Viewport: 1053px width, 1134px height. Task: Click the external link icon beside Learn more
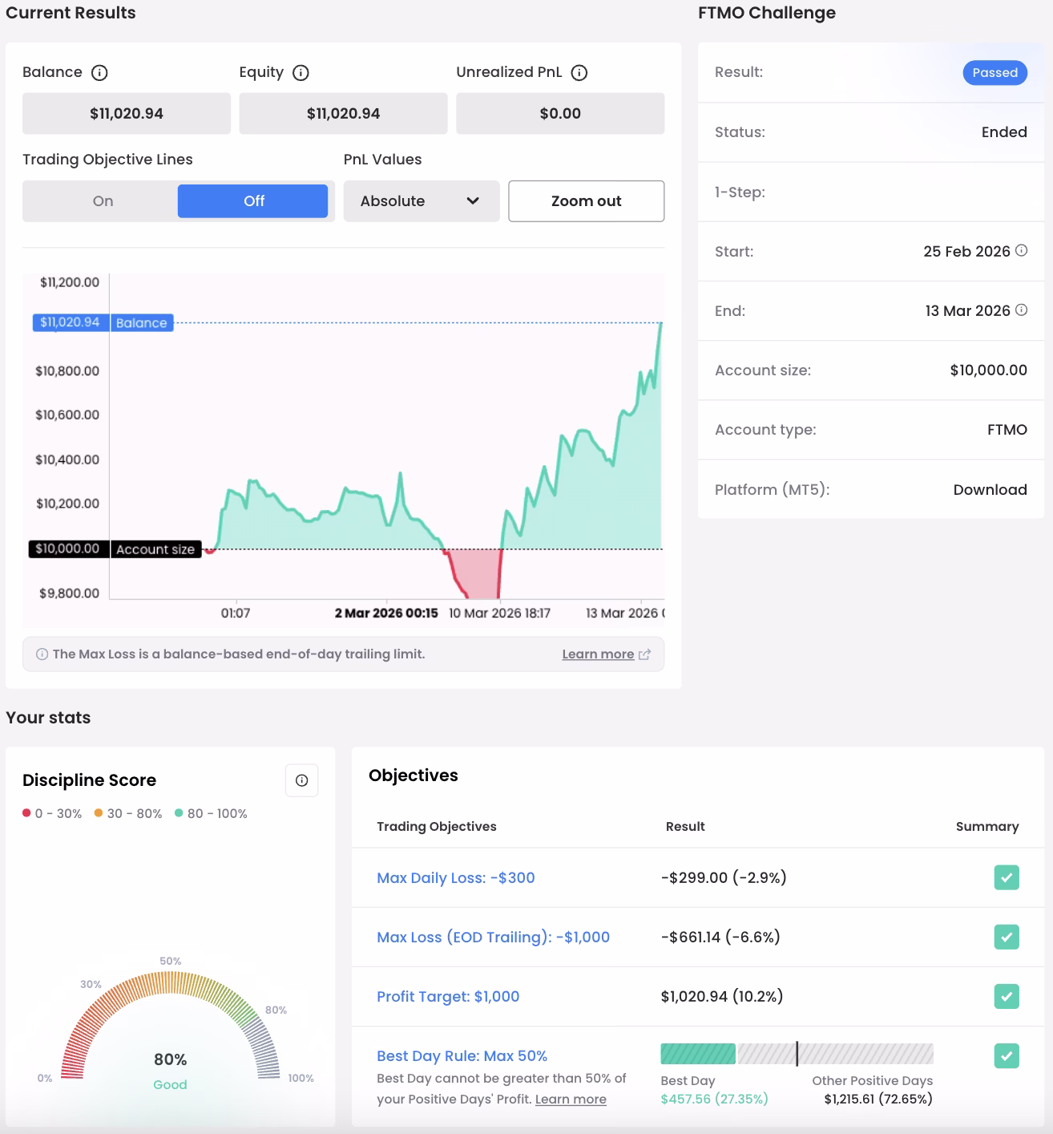coord(644,654)
